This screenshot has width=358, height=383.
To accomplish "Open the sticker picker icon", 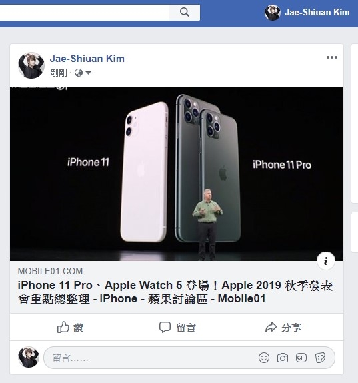I will (320, 358).
